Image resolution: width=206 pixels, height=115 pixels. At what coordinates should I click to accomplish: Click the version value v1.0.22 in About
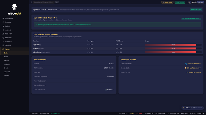tap(111, 64)
